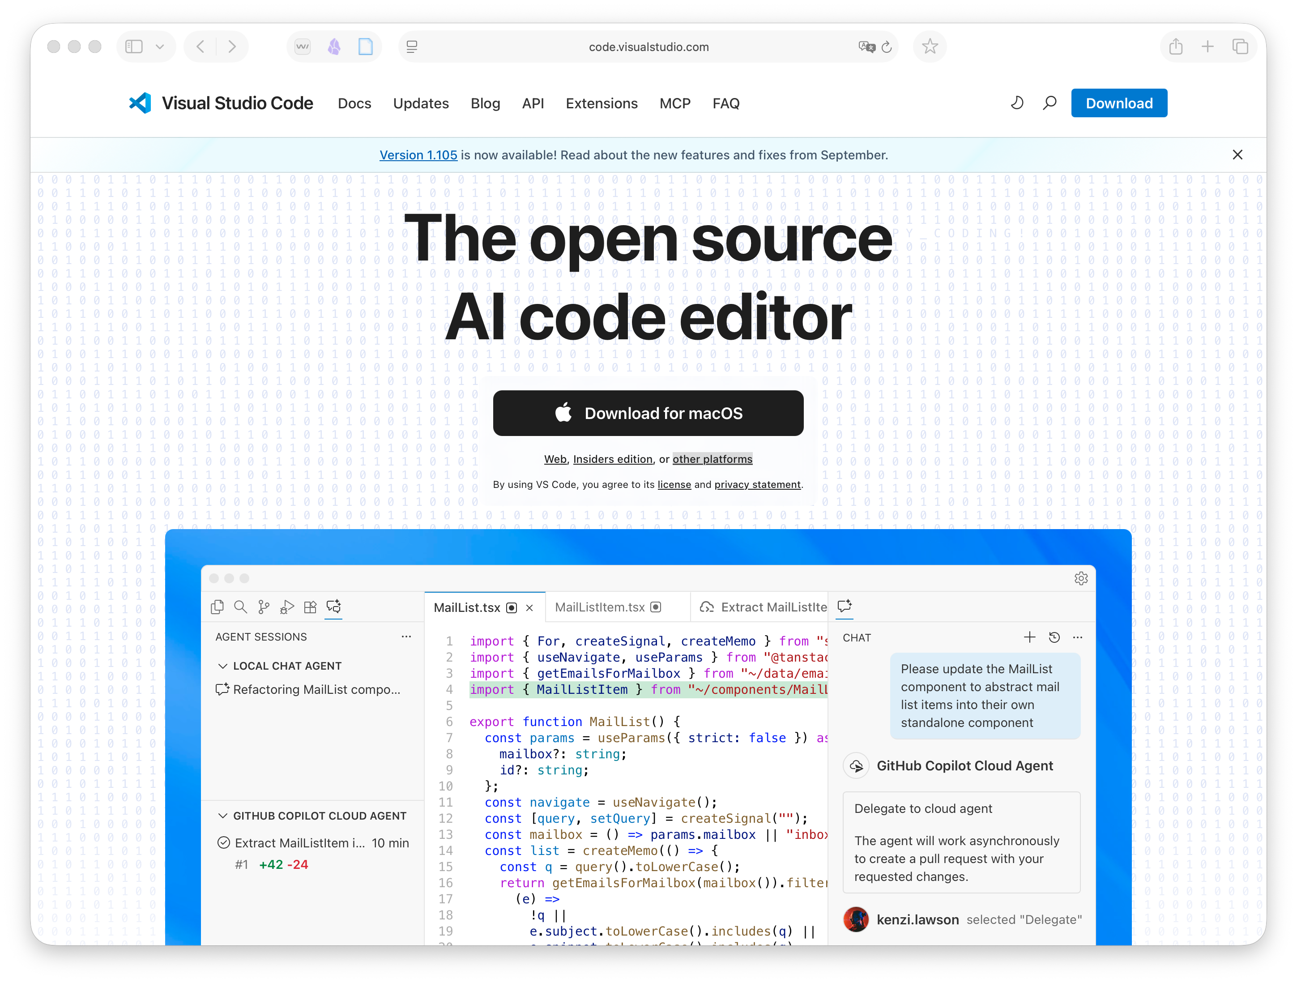Click the bookmark star icon in Safari
Viewport: 1297px width, 983px height.
[x=930, y=47]
